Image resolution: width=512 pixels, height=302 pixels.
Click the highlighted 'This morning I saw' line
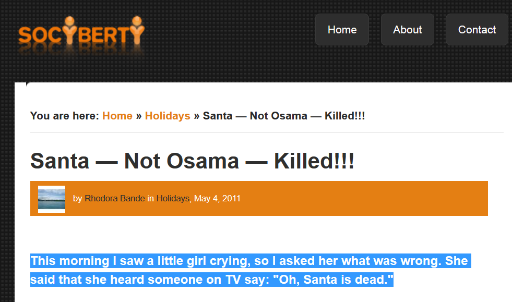251,261
